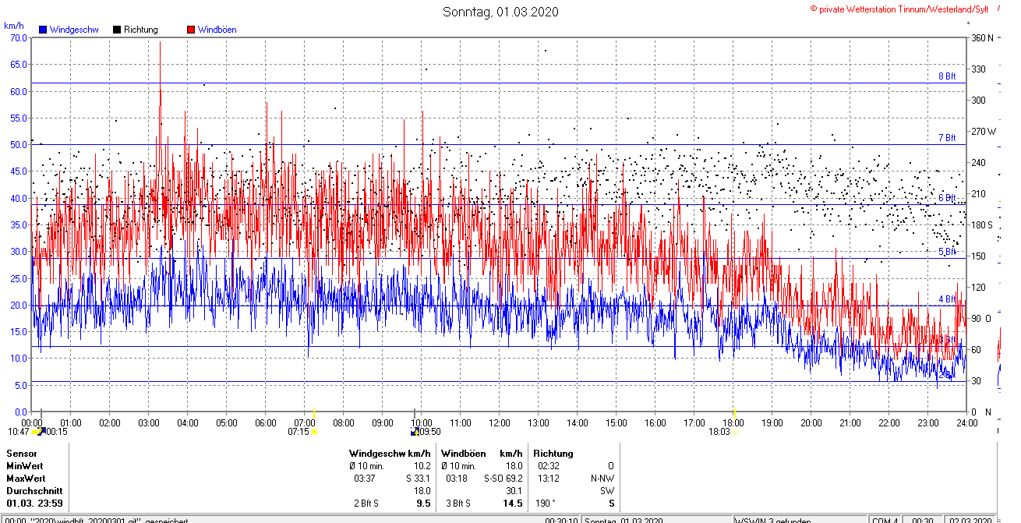Click the 6 Bft threshold label
The image size is (1021, 523).
point(946,198)
